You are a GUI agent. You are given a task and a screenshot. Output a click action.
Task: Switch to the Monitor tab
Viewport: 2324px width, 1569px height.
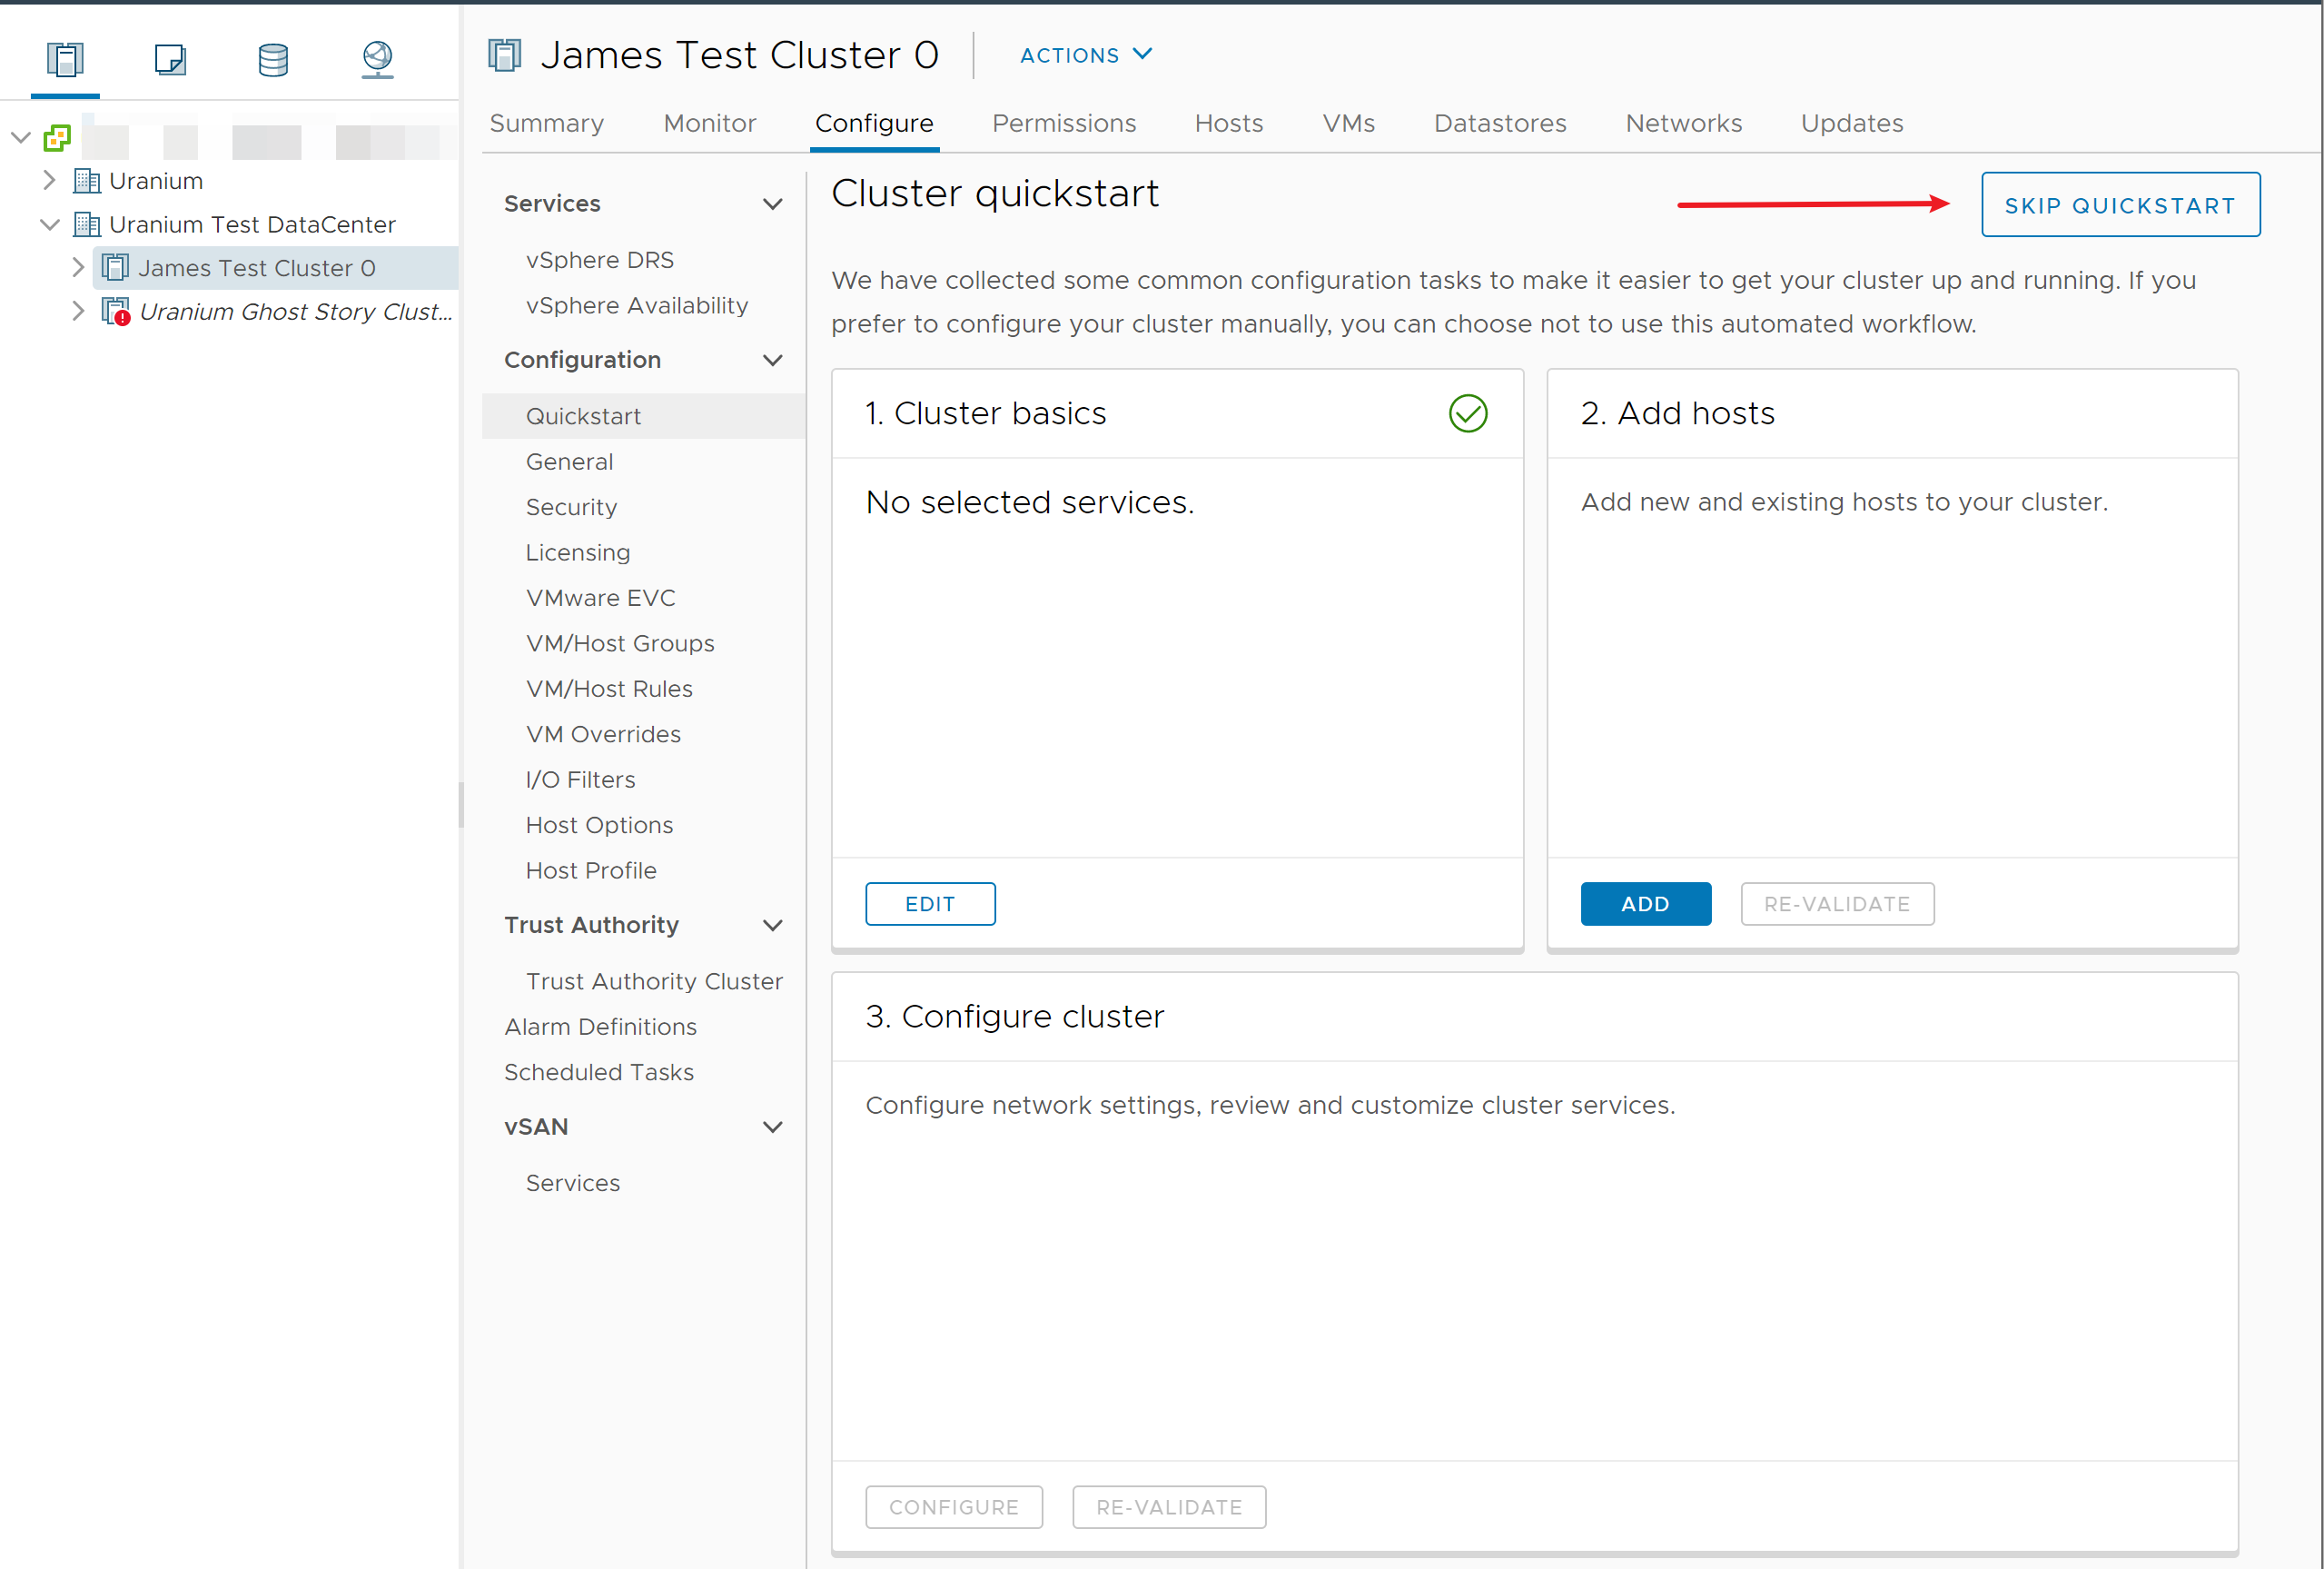tap(709, 123)
